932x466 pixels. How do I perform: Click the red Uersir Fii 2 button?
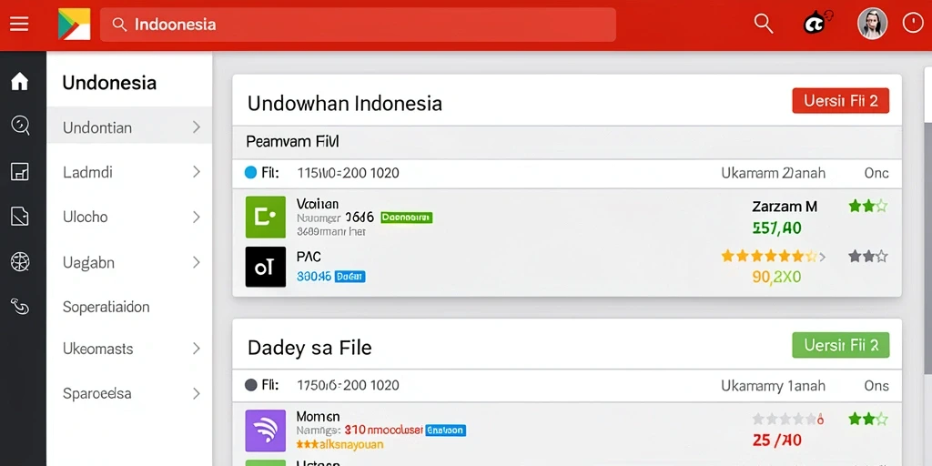840,100
